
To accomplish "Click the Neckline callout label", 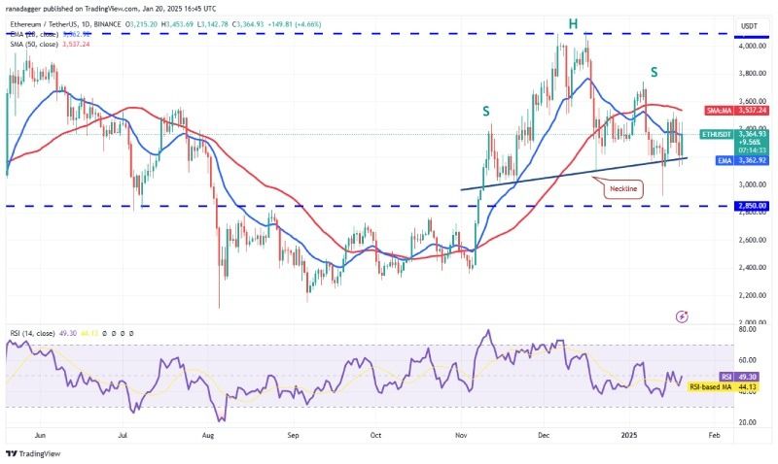I will point(623,188).
